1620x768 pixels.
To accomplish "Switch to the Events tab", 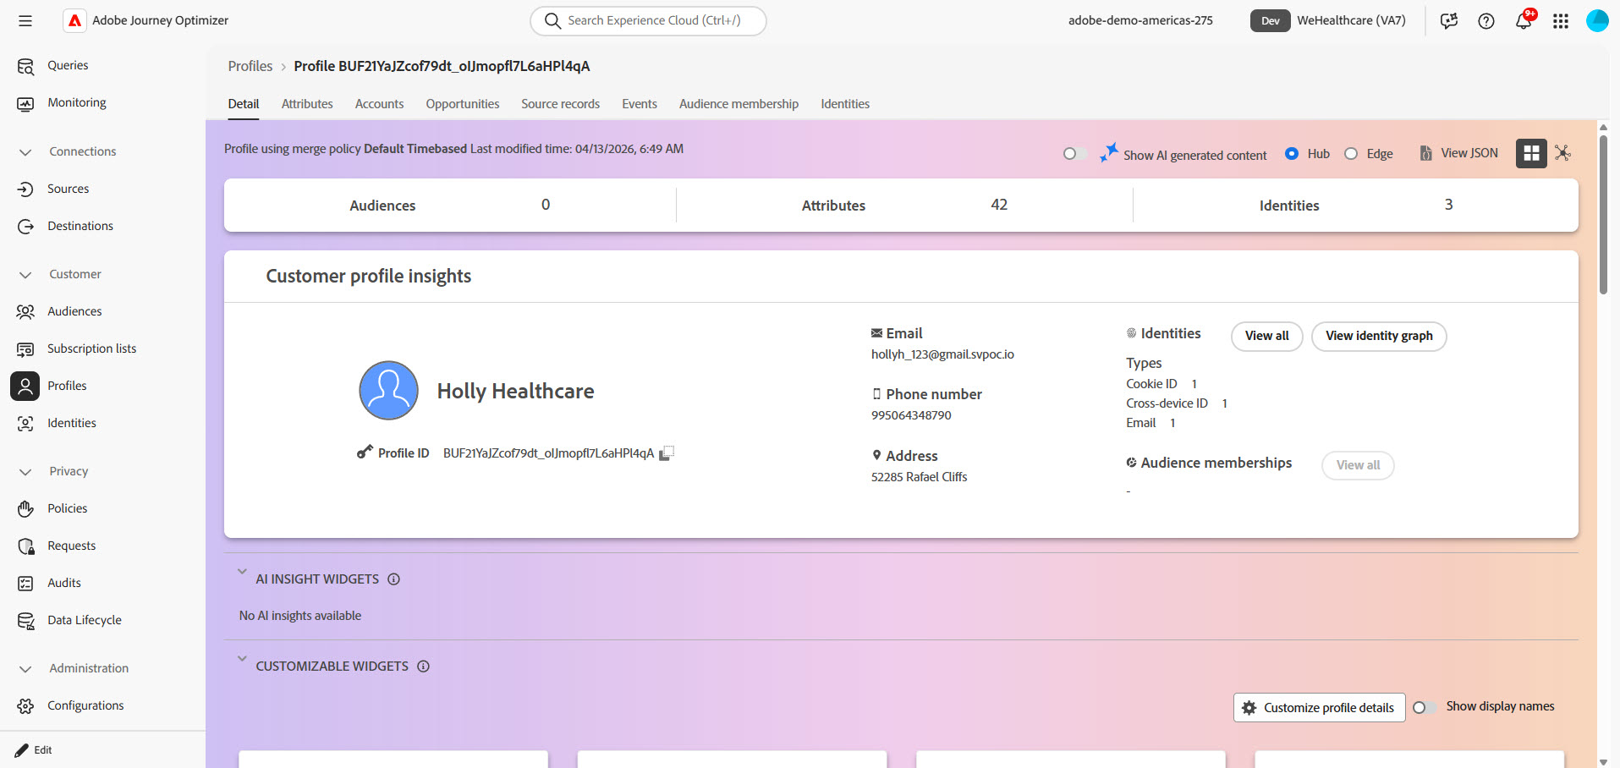I will 640,104.
